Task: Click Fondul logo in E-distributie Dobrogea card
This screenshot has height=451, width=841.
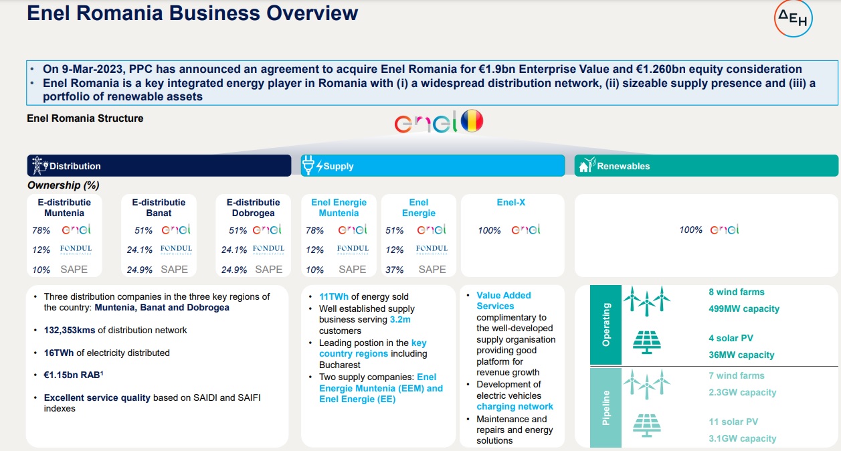Action: pos(268,250)
